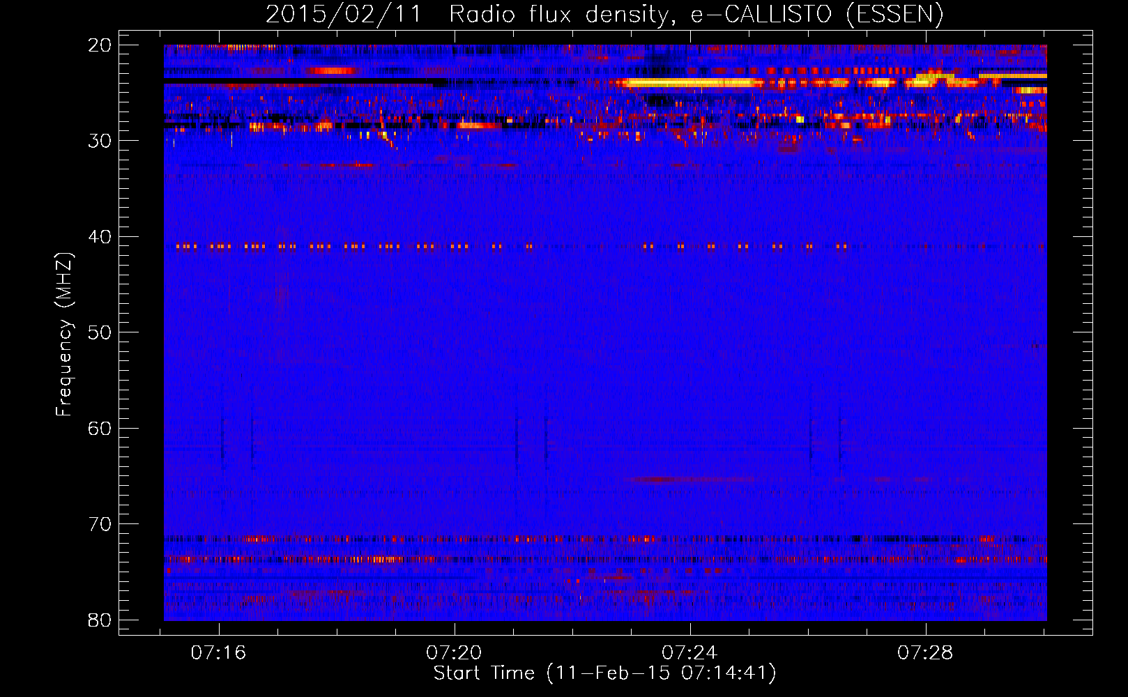This screenshot has height=697, width=1128.
Task: Click the 30 frequency tick label
Action: tap(100, 141)
